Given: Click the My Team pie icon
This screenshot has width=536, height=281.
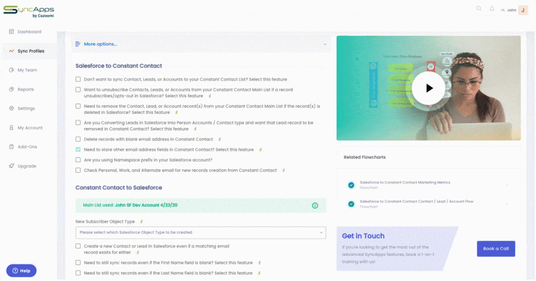Looking at the screenshot, I should click(x=11, y=70).
